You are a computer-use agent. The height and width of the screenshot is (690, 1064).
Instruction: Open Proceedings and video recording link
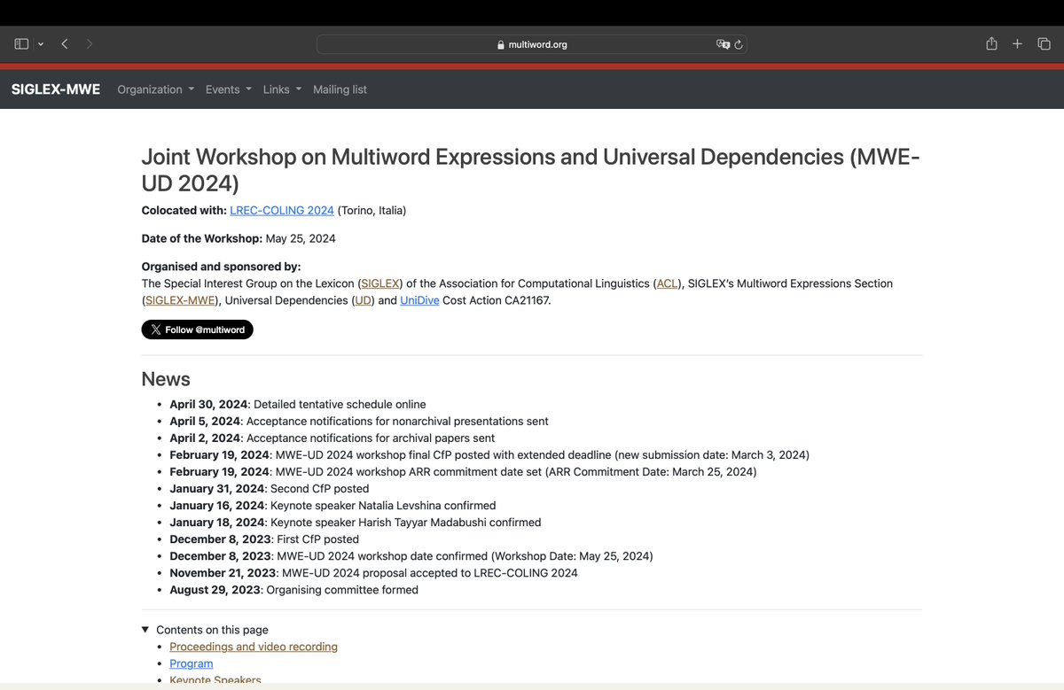[254, 647]
